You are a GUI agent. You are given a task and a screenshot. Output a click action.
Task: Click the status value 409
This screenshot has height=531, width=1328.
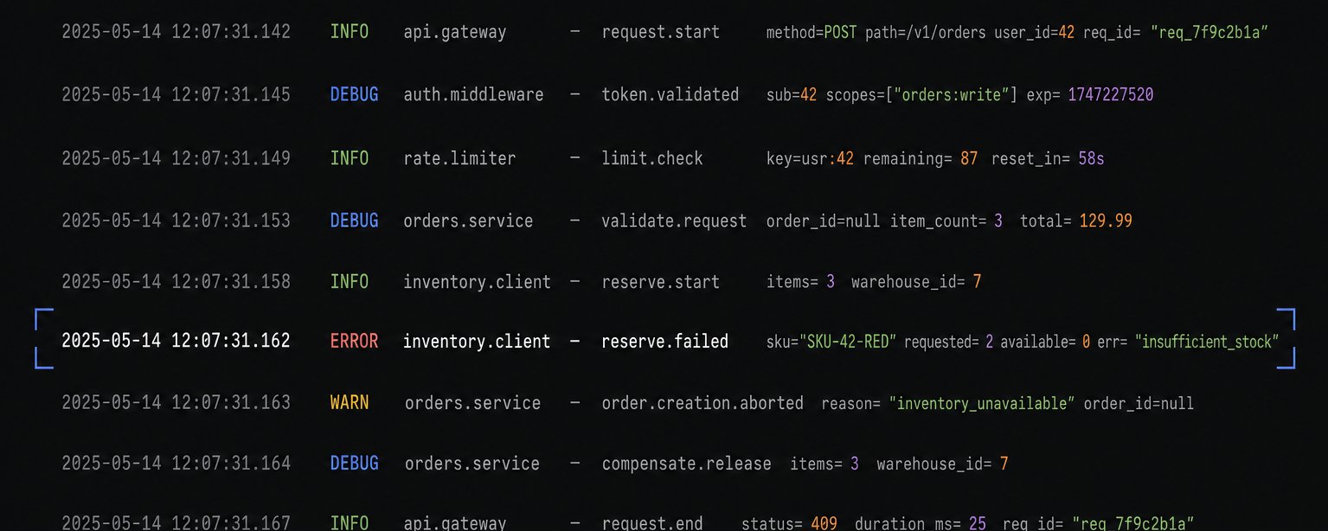(x=824, y=523)
